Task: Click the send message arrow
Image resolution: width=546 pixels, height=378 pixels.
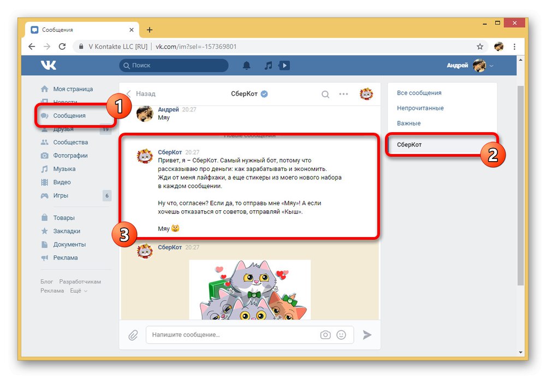Action: coord(367,335)
